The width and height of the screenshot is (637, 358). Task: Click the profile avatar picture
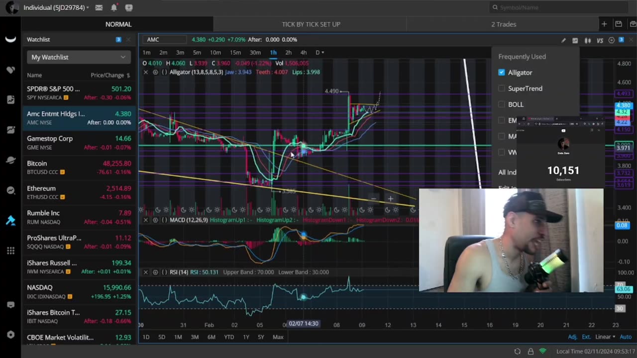click(x=11, y=7)
